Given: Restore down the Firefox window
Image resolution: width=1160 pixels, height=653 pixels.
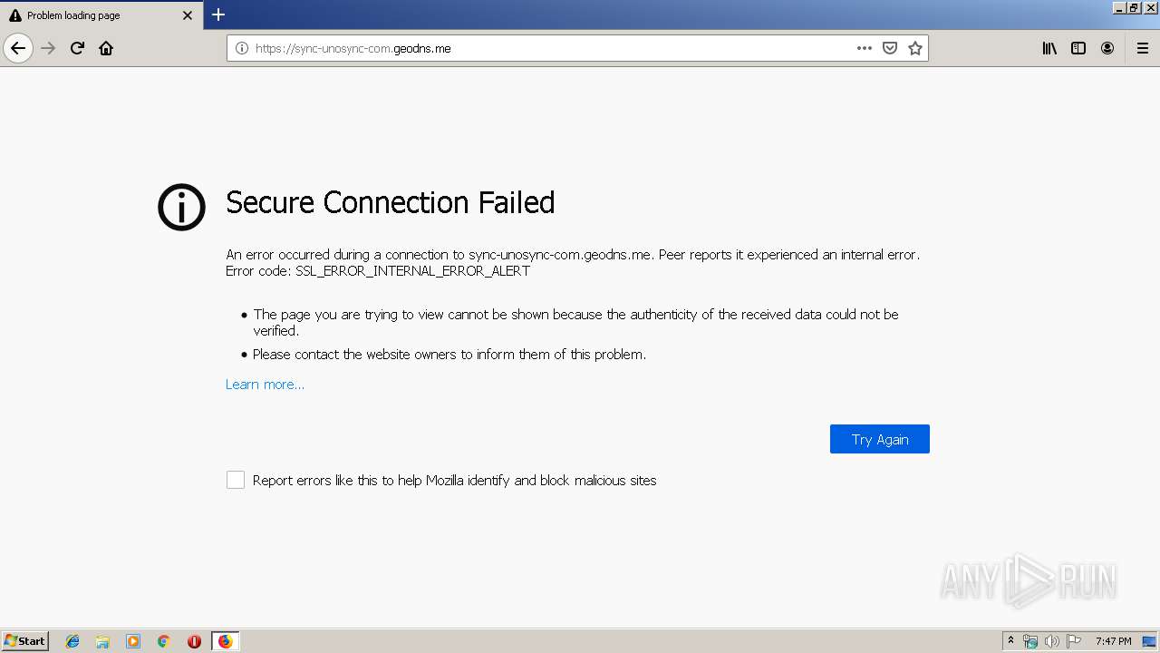Looking at the screenshot, I should [x=1133, y=7].
